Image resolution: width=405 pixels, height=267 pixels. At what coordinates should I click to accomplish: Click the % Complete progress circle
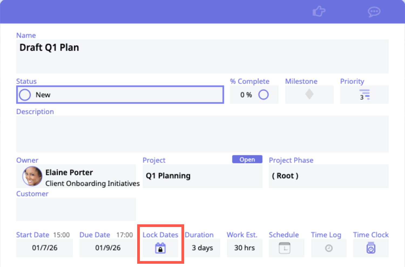click(263, 95)
